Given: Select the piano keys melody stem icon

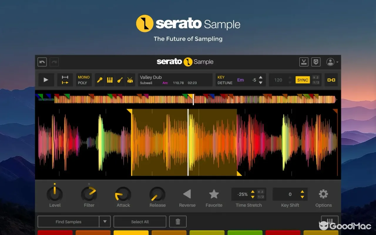Looking at the screenshot, I should (x=110, y=80).
